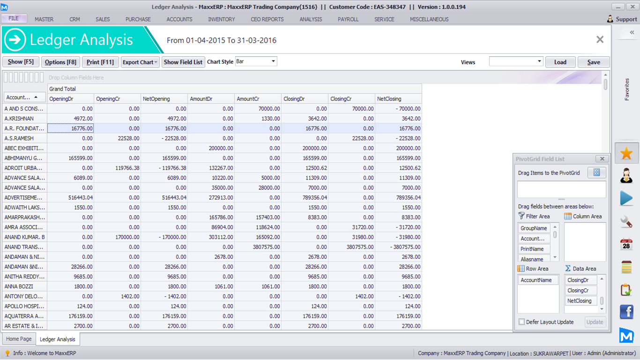Open the Export Chart dropdown button
Image resolution: width=640 pixels, height=360 pixels.
(x=140, y=62)
